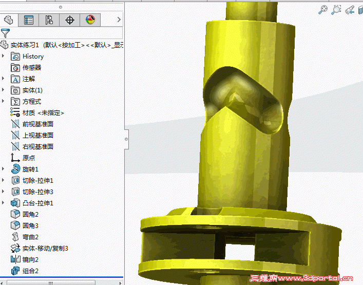Select the 圆角3 fillet icon
Viewport: 363px width, 285px height.
pyautogui.click(x=15, y=225)
